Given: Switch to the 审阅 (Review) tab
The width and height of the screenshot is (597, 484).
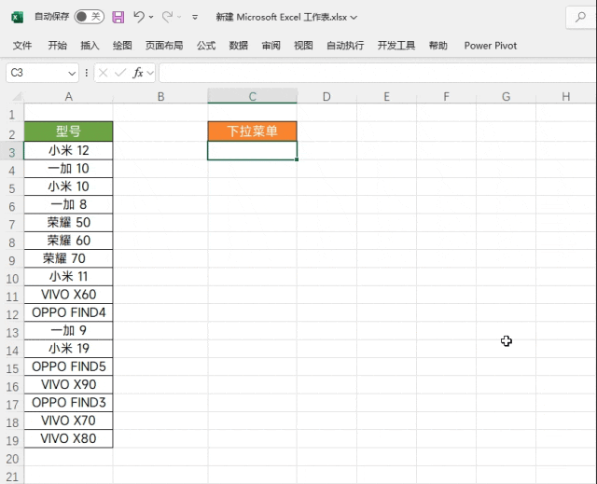Looking at the screenshot, I should (271, 46).
